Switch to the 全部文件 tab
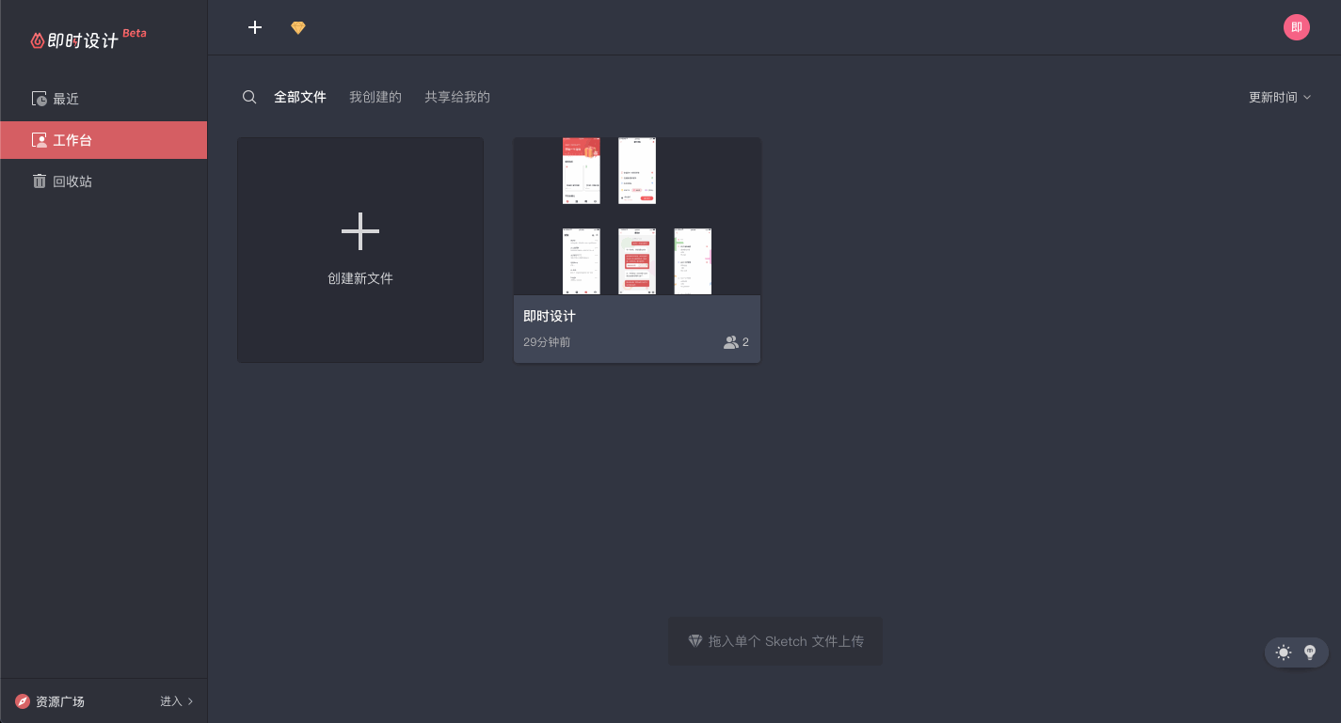The height and width of the screenshot is (723, 1341). click(x=300, y=97)
